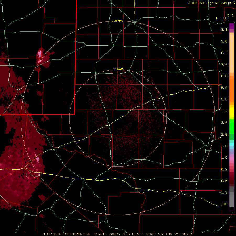Viewport: 236px width, 236px height.
Task: Select the 2.6 scale value
Action: (x=224, y=135)
